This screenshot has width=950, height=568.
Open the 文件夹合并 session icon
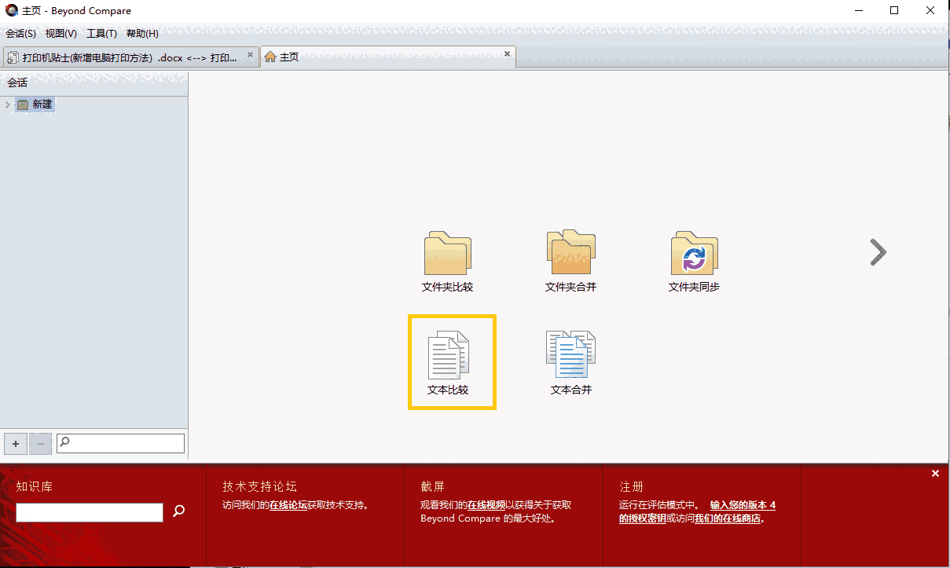point(570,253)
